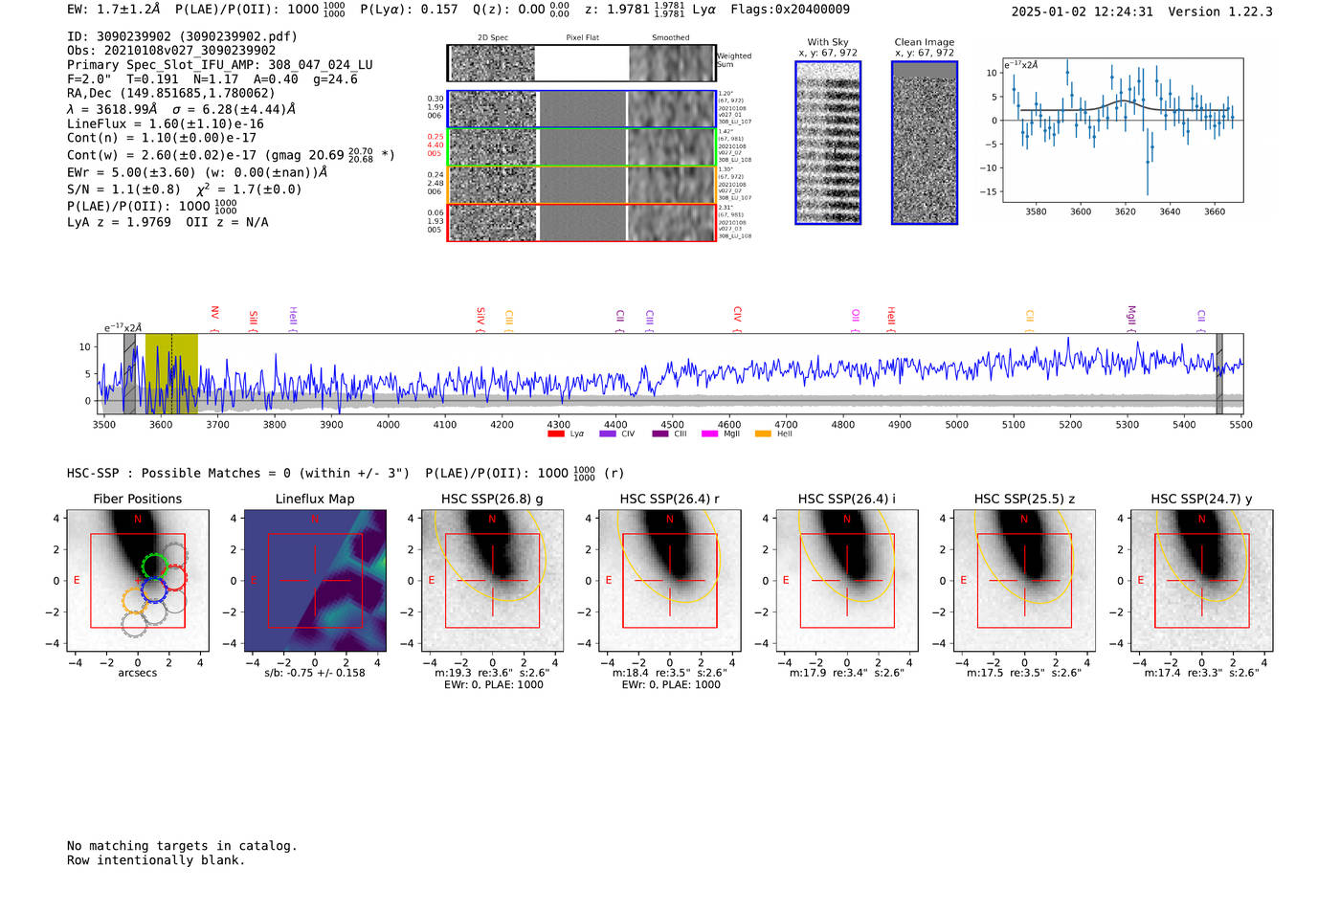Click the red Lyα legend swatch

point(555,434)
